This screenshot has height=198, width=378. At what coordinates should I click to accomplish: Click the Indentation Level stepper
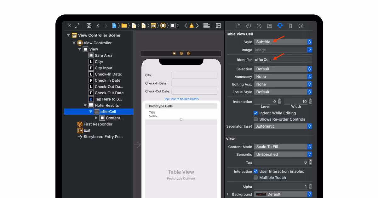point(279,102)
